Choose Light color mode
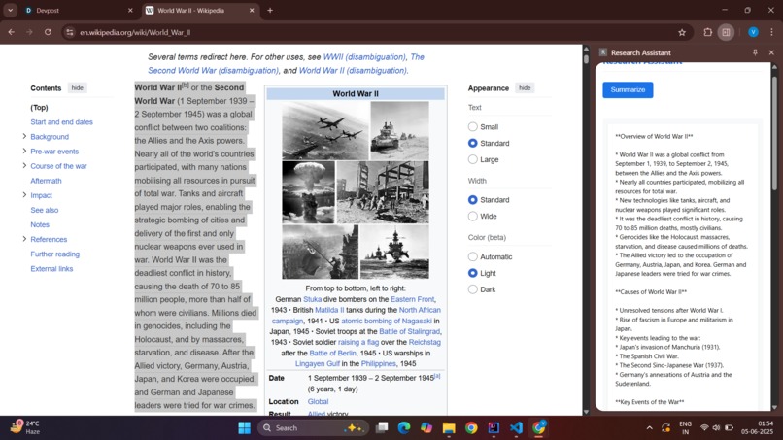The image size is (783, 440). pyautogui.click(x=472, y=273)
